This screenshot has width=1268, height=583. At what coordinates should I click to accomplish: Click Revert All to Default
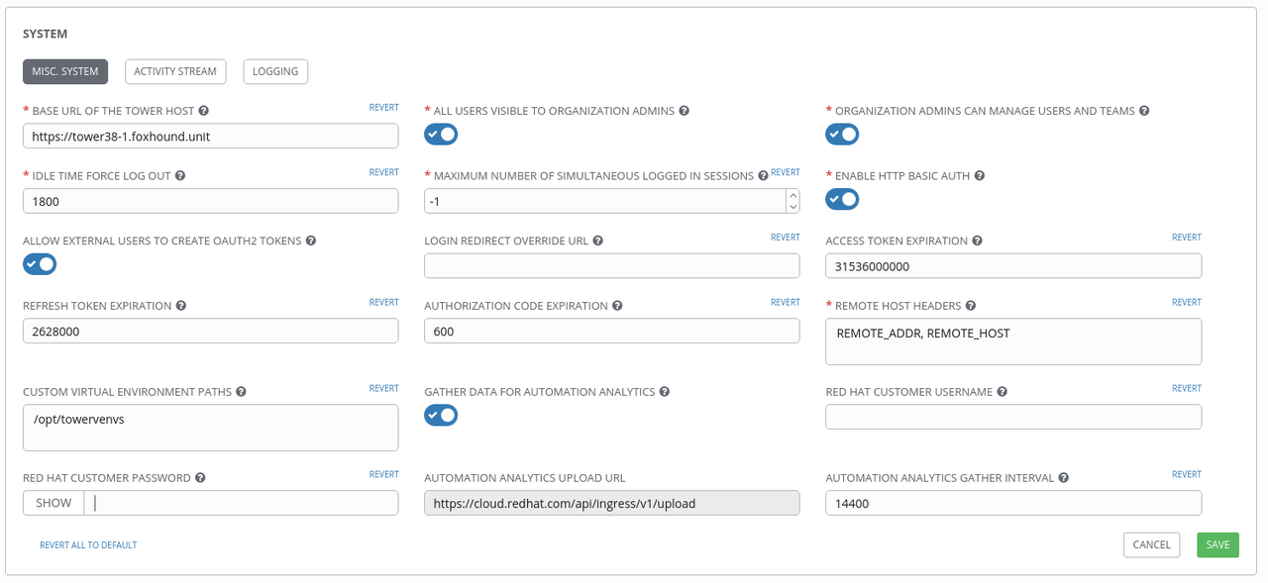tap(87, 544)
